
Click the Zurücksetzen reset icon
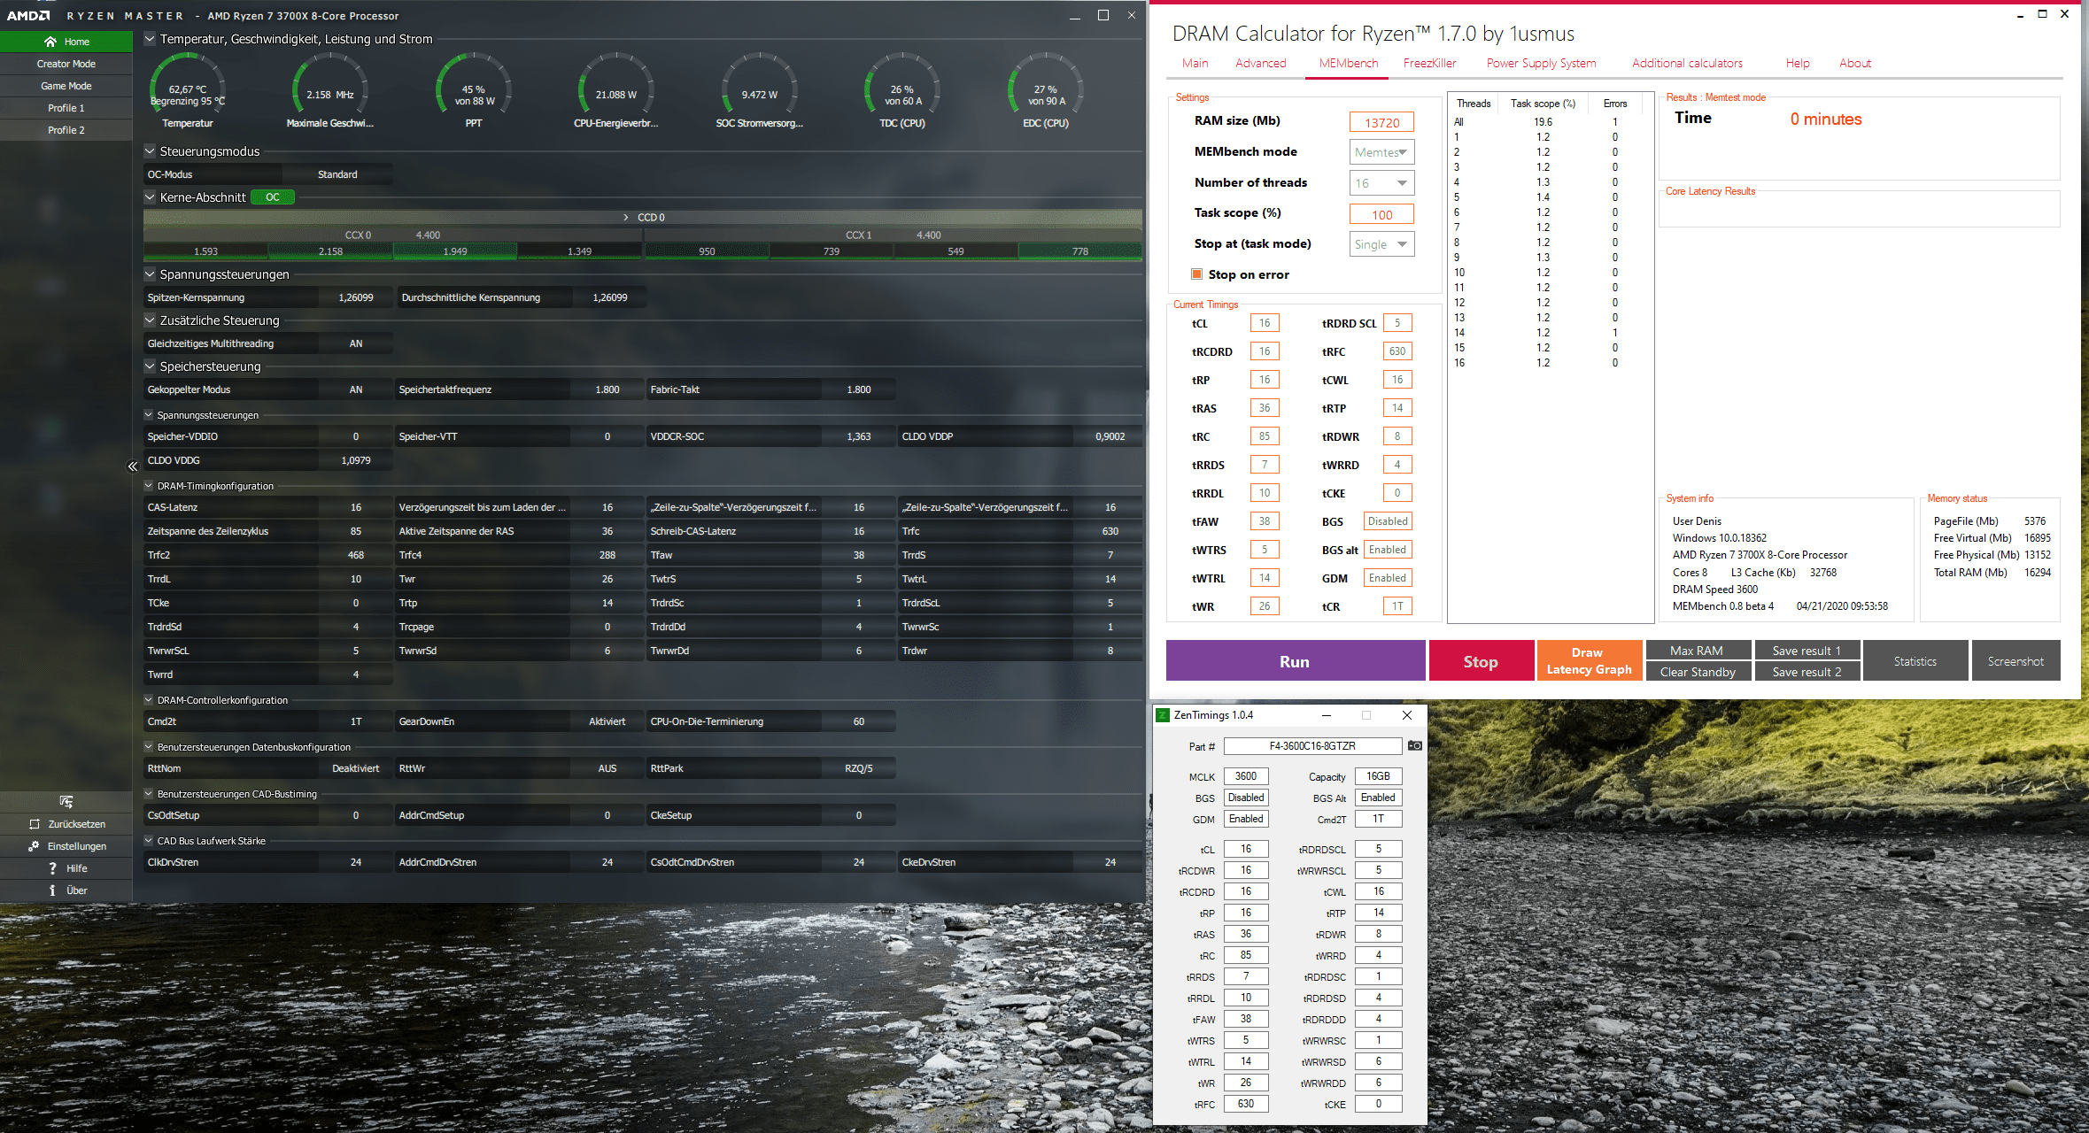35,824
